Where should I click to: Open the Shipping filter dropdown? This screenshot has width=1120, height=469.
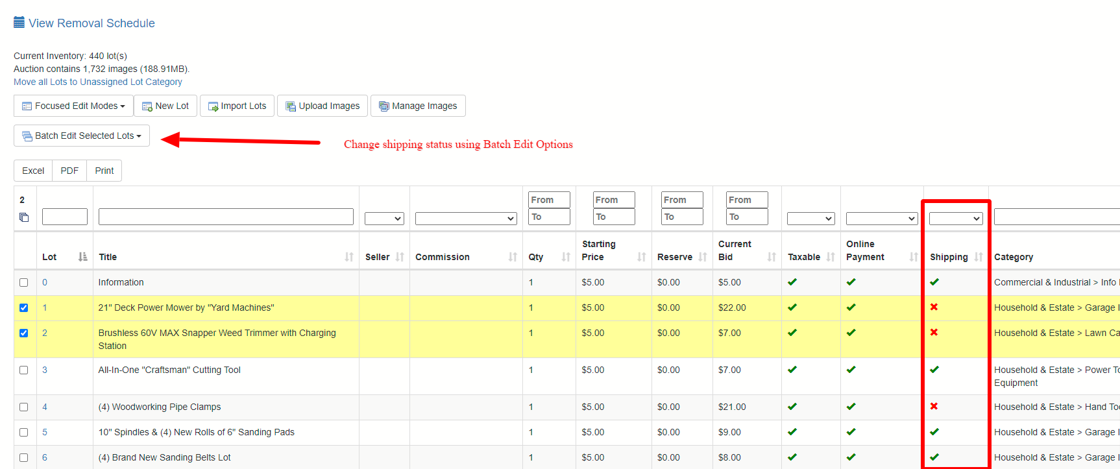click(x=955, y=219)
